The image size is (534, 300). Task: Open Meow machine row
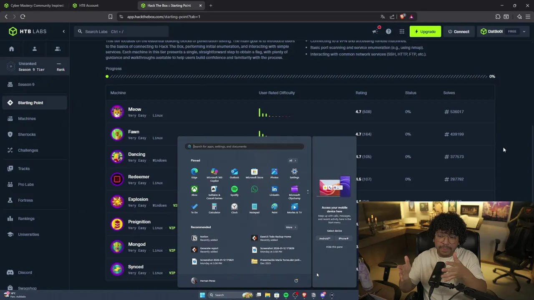(300, 112)
